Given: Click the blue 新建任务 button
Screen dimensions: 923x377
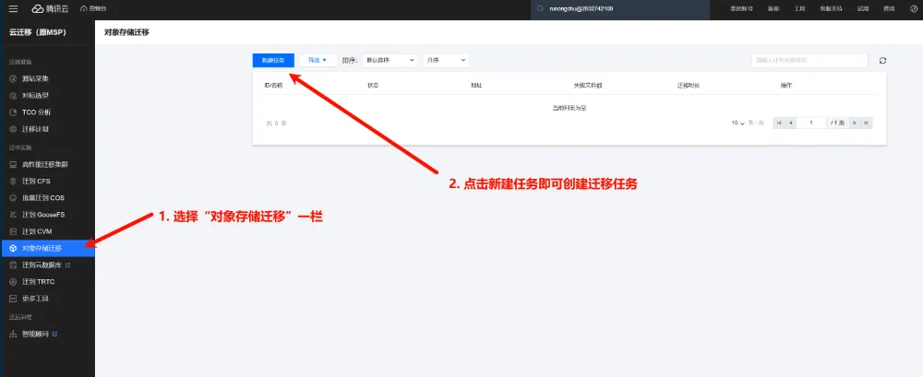Looking at the screenshot, I should click(x=273, y=61).
